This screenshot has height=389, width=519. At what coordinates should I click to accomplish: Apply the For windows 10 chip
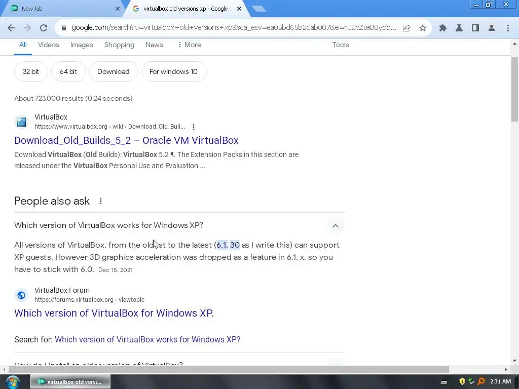point(173,71)
